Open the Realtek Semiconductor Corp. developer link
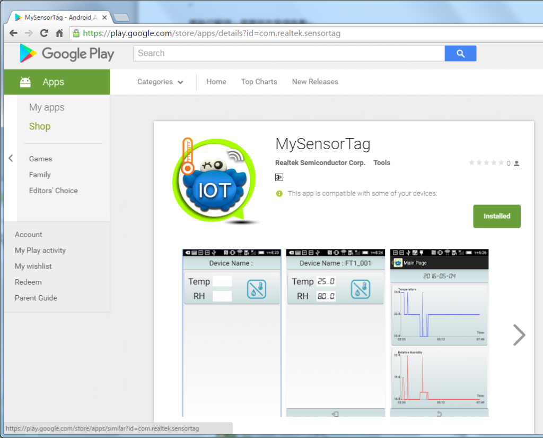Viewport: 543px width, 438px height. [x=320, y=163]
